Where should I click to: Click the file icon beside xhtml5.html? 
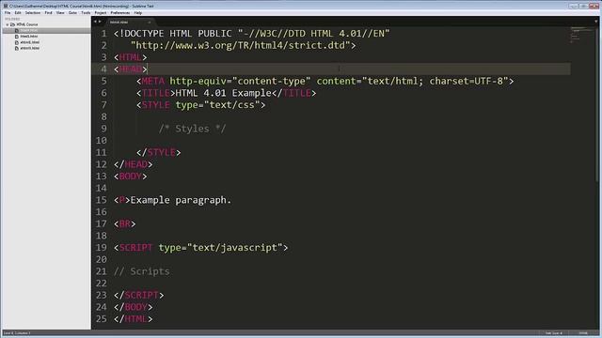17,48
